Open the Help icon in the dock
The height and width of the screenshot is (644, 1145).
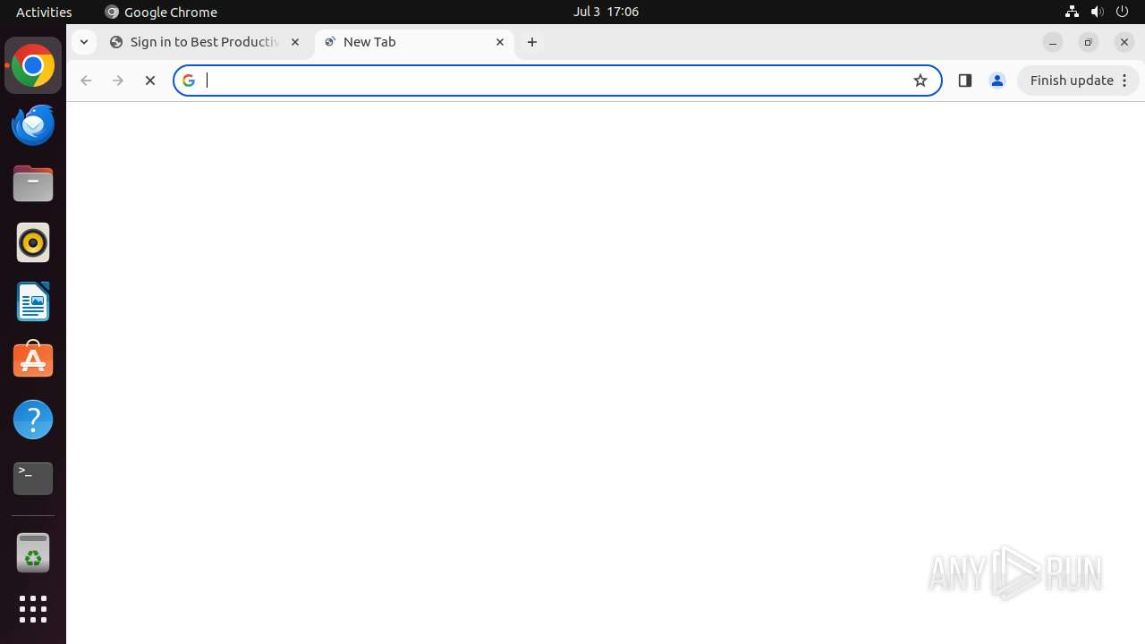pyautogui.click(x=33, y=419)
